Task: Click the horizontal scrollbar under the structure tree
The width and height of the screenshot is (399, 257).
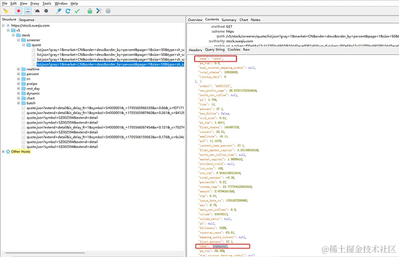Action: tap(45, 253)
